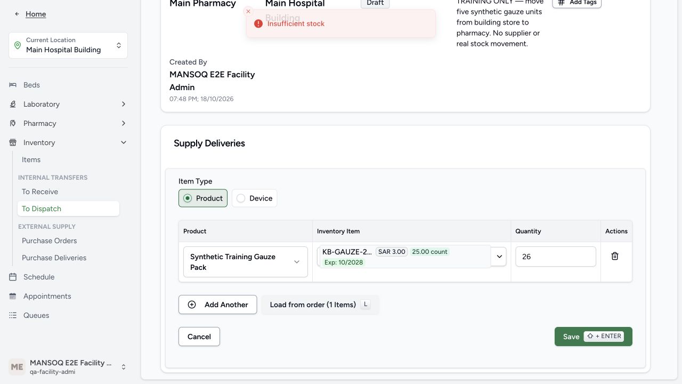Click the Inventory store icon

point(13,142)
